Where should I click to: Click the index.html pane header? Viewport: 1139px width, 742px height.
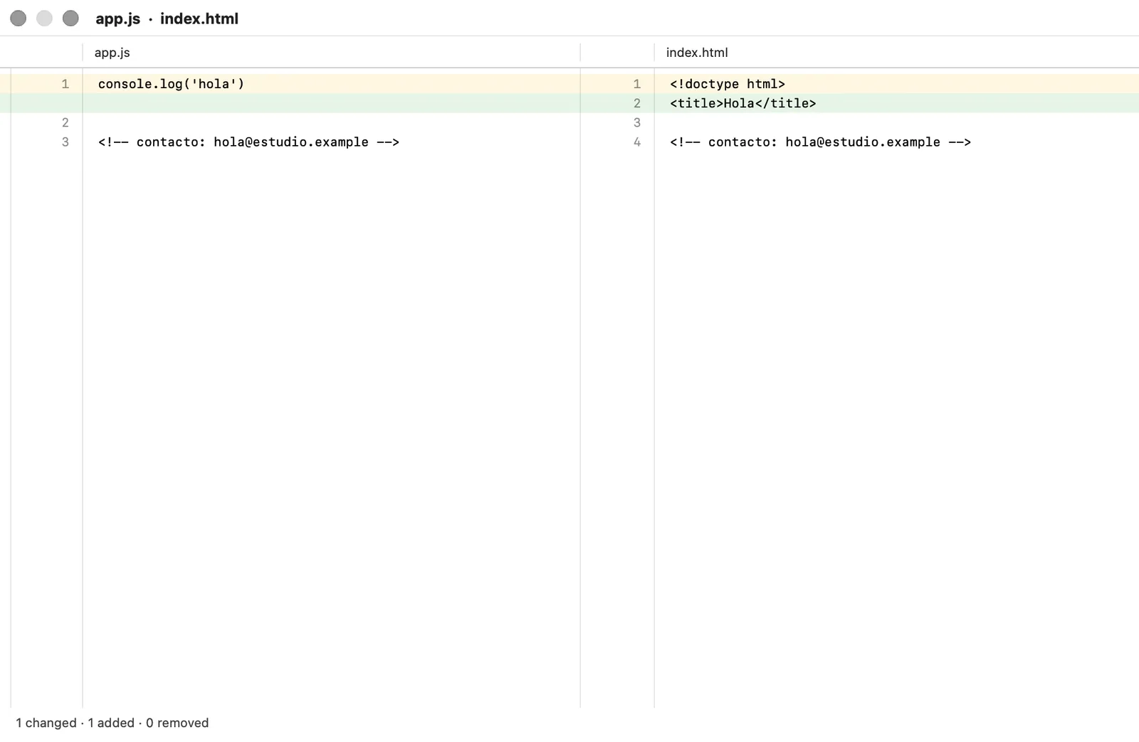point(697,53)
